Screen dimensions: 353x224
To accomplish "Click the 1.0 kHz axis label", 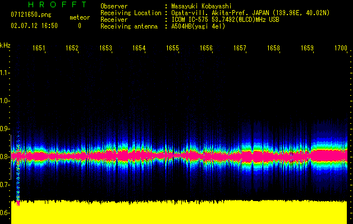I will [x=4, y=101].
